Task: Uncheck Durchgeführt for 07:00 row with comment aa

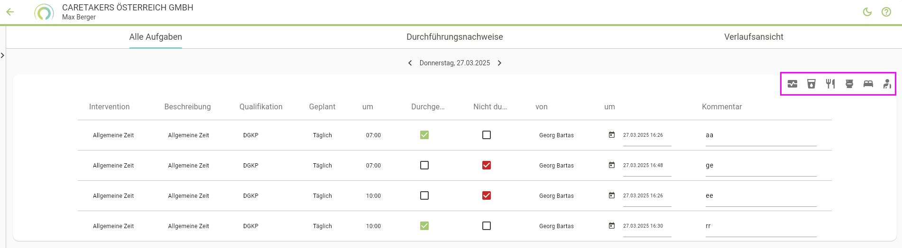Action: [424, 135]
